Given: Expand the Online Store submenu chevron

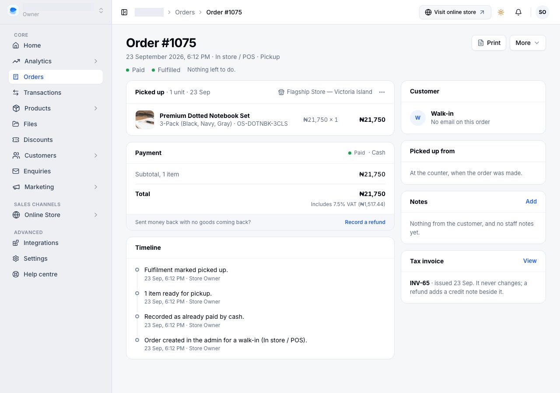Looking at the screenshot, I should 96,215.
